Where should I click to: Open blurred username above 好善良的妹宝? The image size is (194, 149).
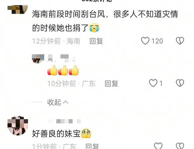tap(65, 121)
